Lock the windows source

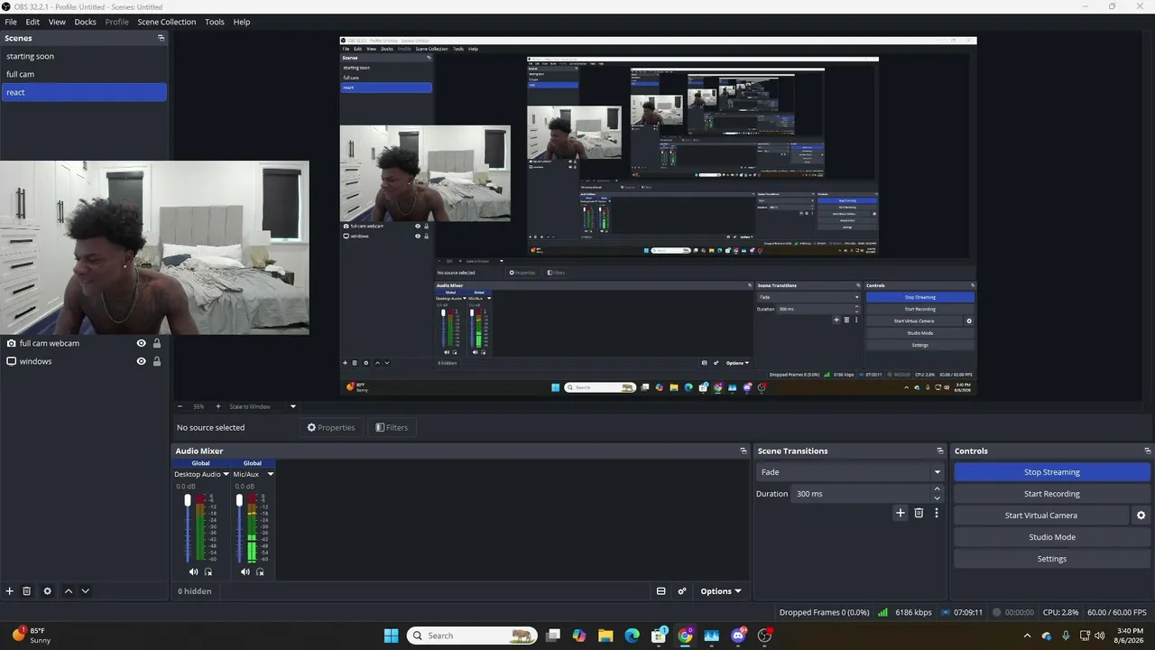(x=157, y=361)
